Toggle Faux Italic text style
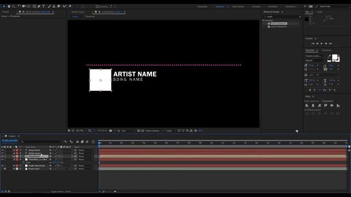Image resolution: width=351 pixels, height=197 pixels. coord(315,90)
